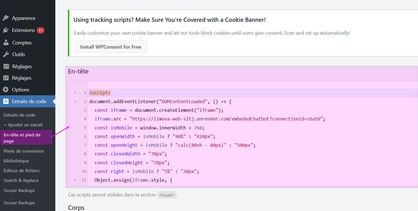Click the topmost Réglages sliders icon
Viewport: 418px width, 211px height.
point(6,67)
